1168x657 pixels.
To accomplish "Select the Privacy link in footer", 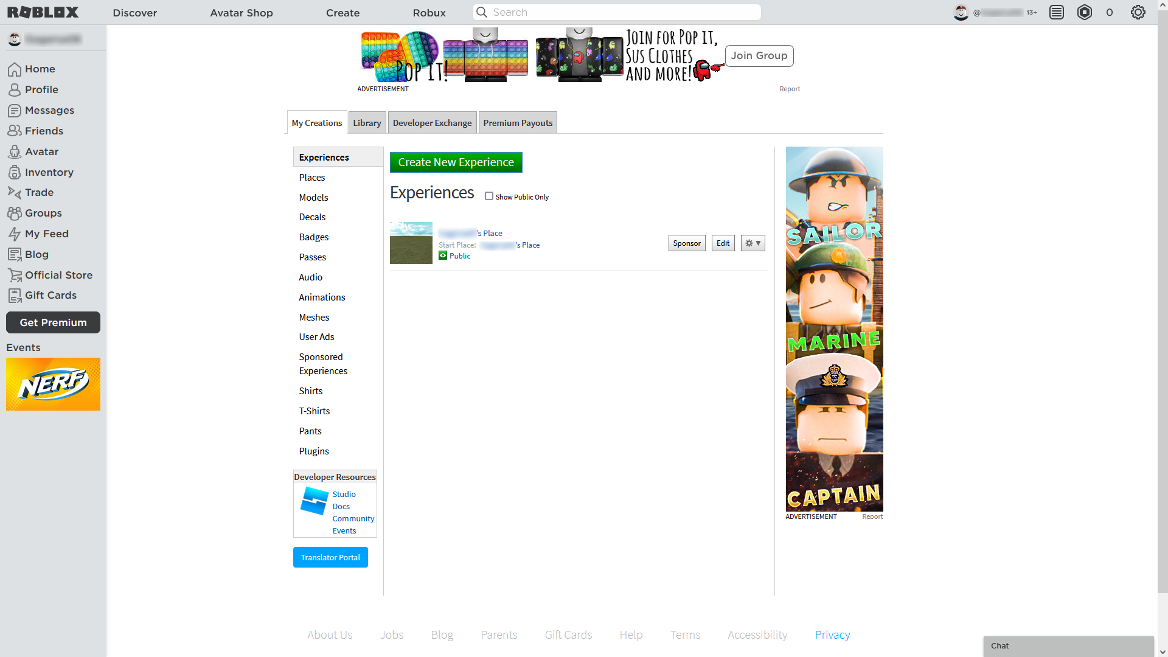I will point(832,634).
